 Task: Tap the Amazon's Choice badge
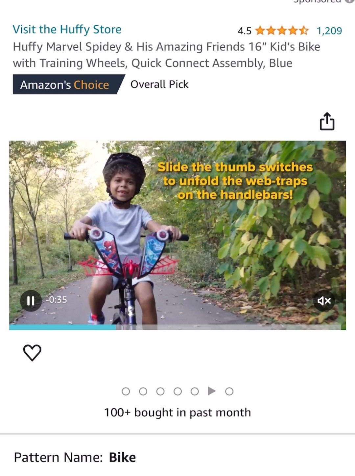click(65, 85)
